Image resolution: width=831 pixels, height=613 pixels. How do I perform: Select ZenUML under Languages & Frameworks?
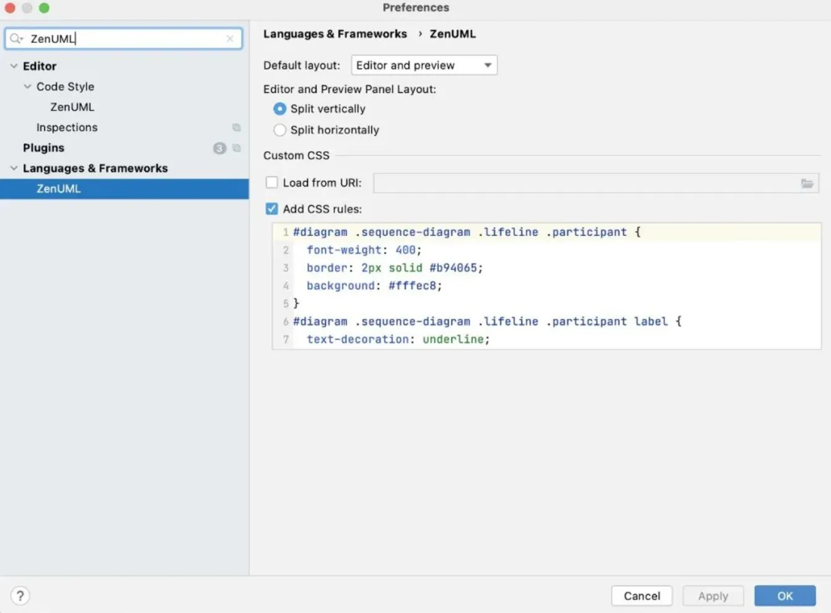[x=124, y=189]
